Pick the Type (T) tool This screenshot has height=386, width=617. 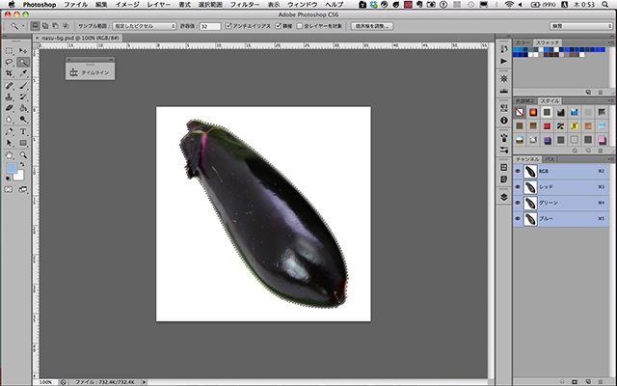22,131
